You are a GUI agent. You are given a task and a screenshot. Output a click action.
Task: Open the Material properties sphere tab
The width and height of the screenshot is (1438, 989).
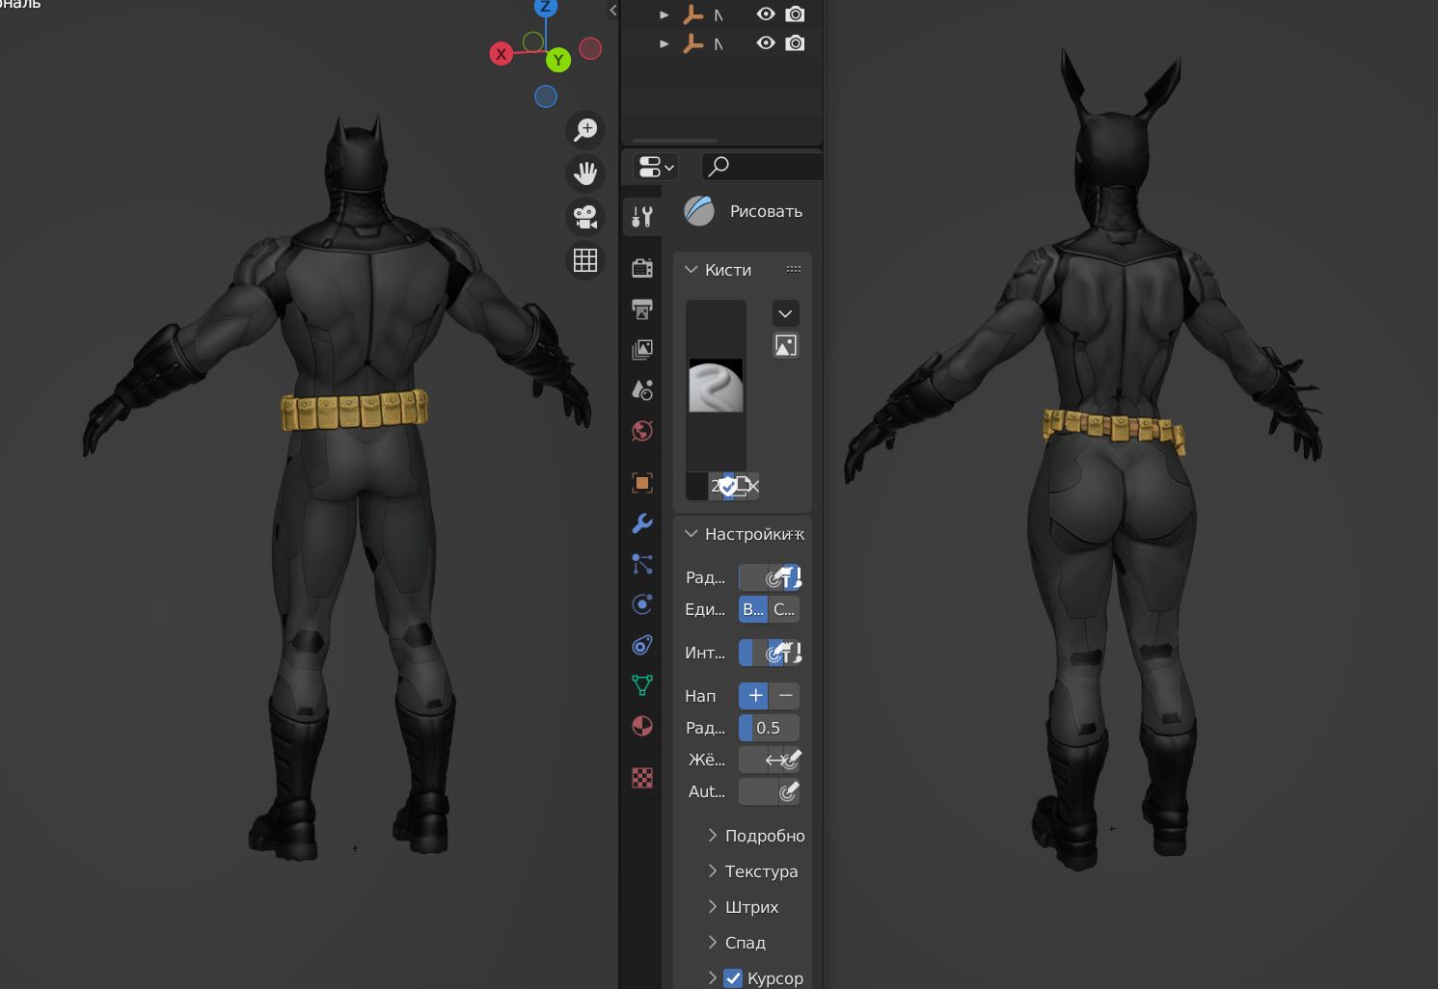tap(642, 726)
